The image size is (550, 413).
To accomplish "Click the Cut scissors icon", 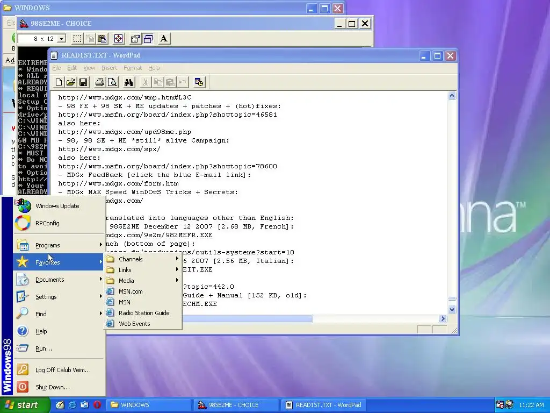I will [145, 82].
